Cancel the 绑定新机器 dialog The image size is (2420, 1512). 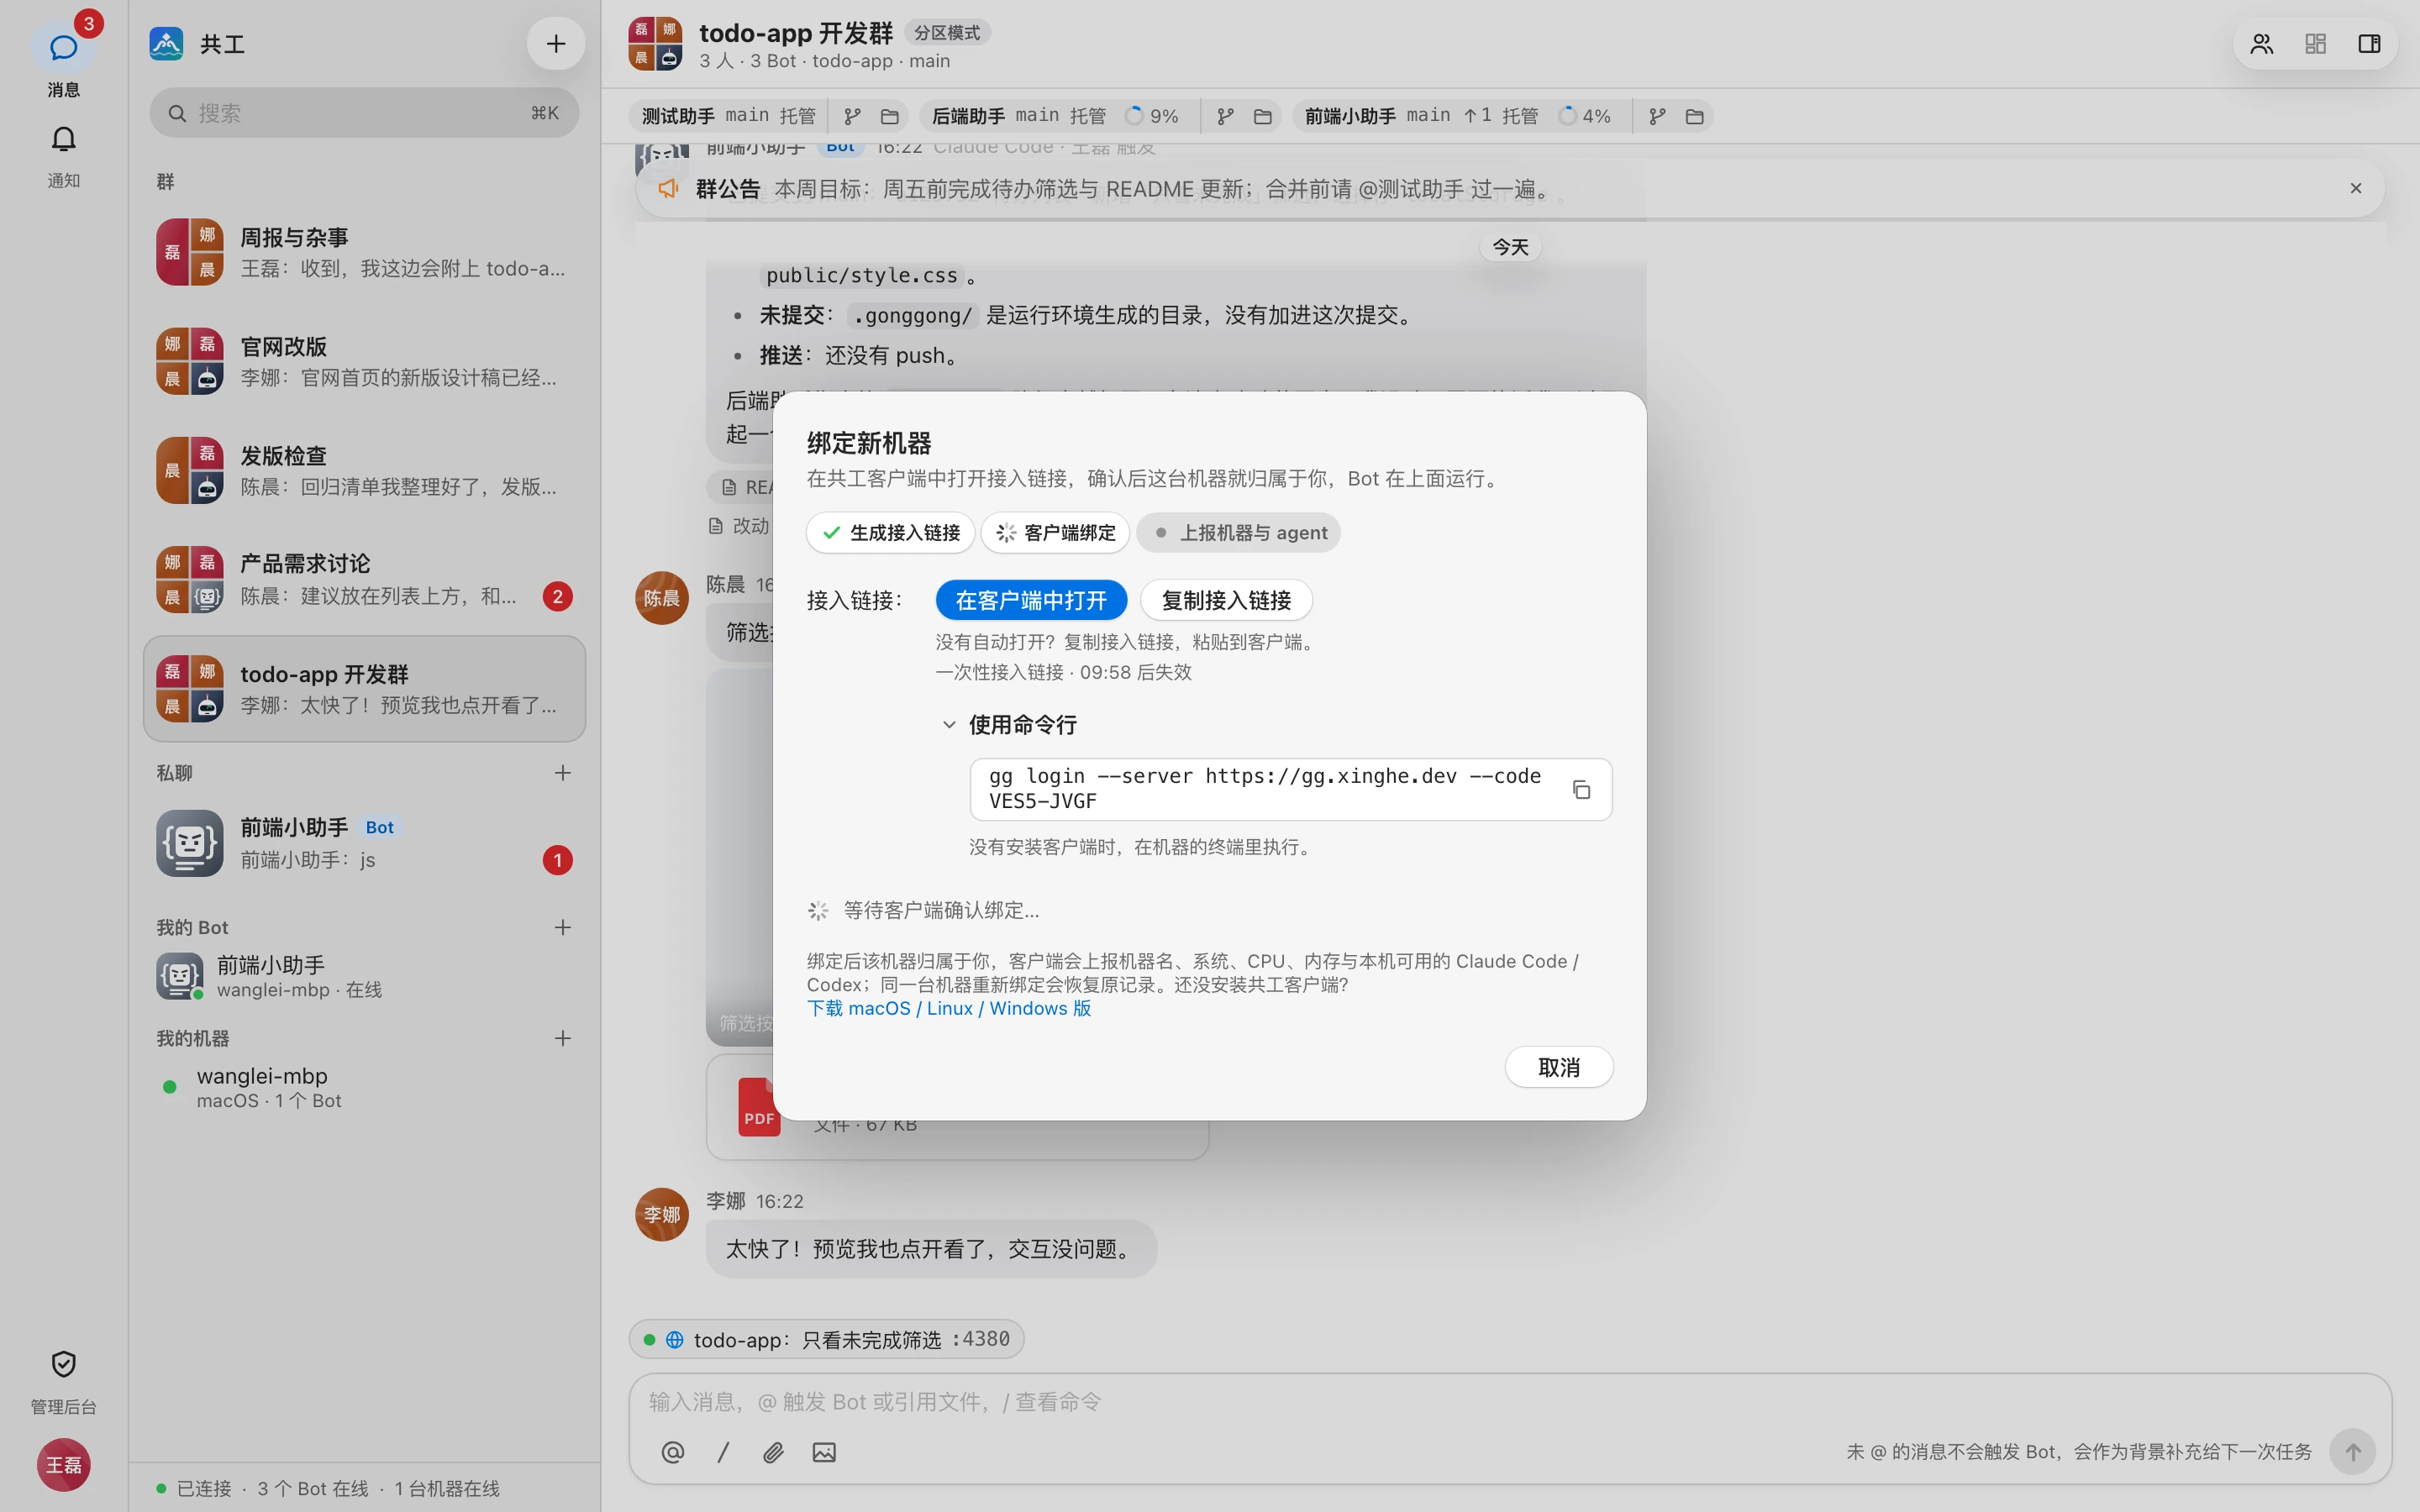pos(1558,1067)
